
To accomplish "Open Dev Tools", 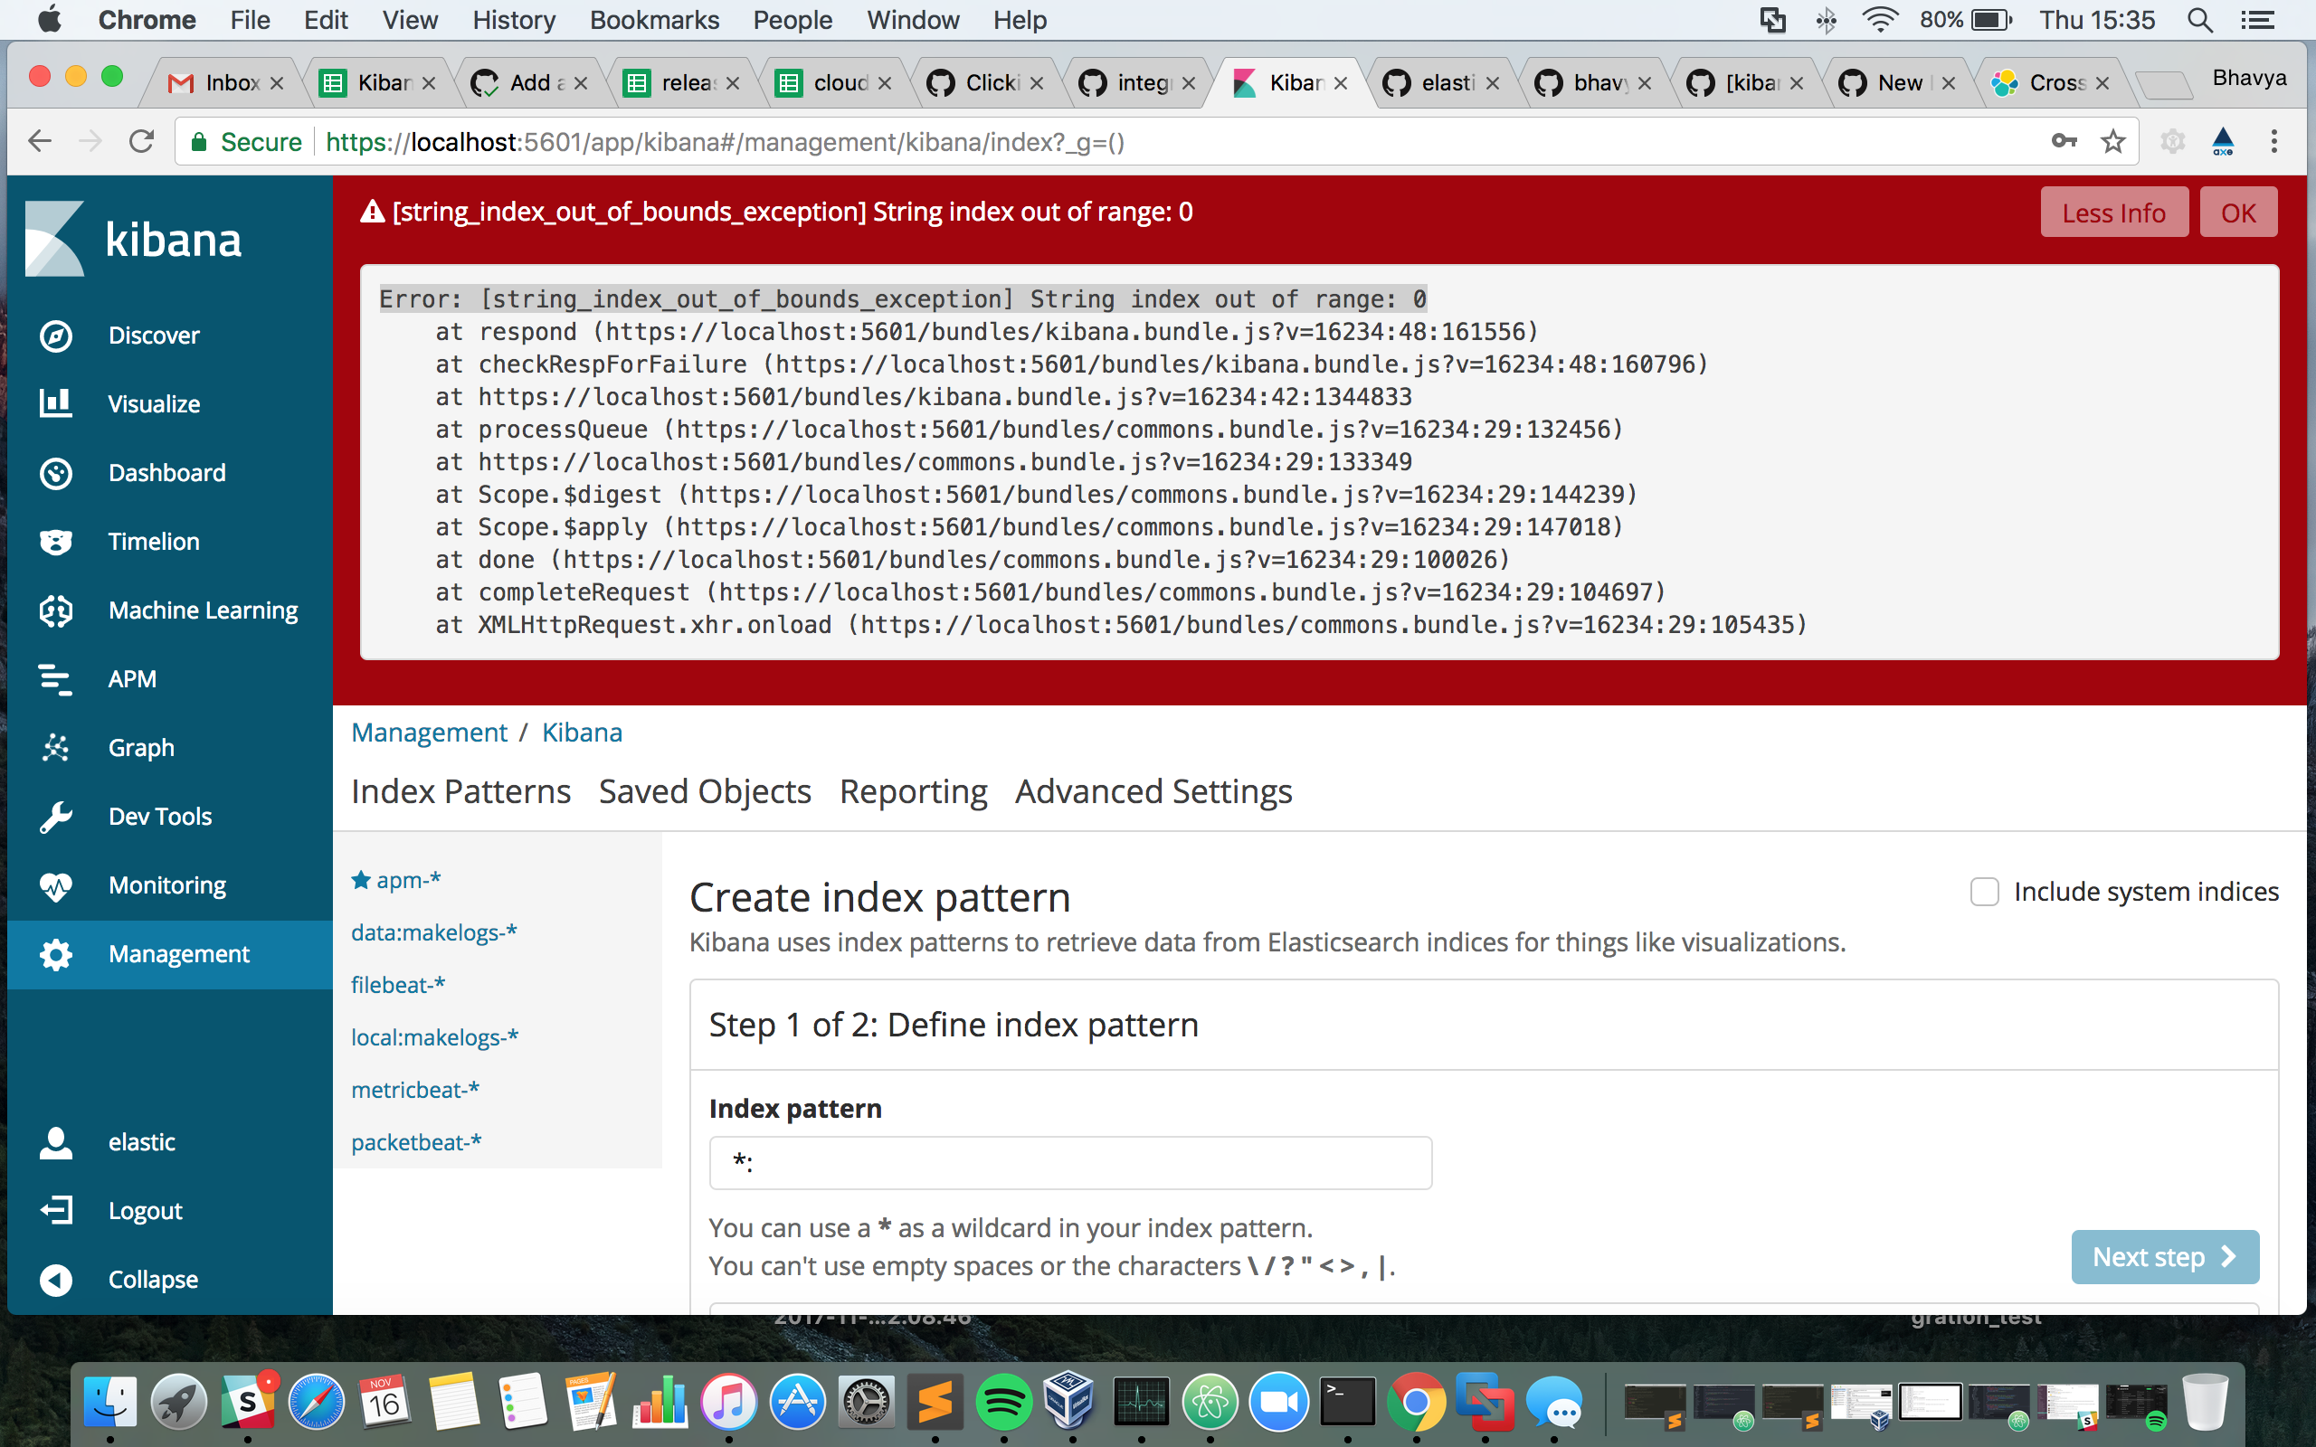I will pos(159,816).
